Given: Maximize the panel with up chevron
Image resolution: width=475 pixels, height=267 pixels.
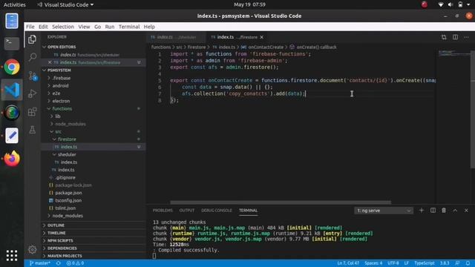Looking at the screenshot, I should [455, 211].
